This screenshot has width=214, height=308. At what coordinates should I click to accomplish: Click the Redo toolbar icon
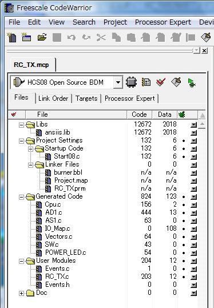pyautogui.click(x=86, y=37)
